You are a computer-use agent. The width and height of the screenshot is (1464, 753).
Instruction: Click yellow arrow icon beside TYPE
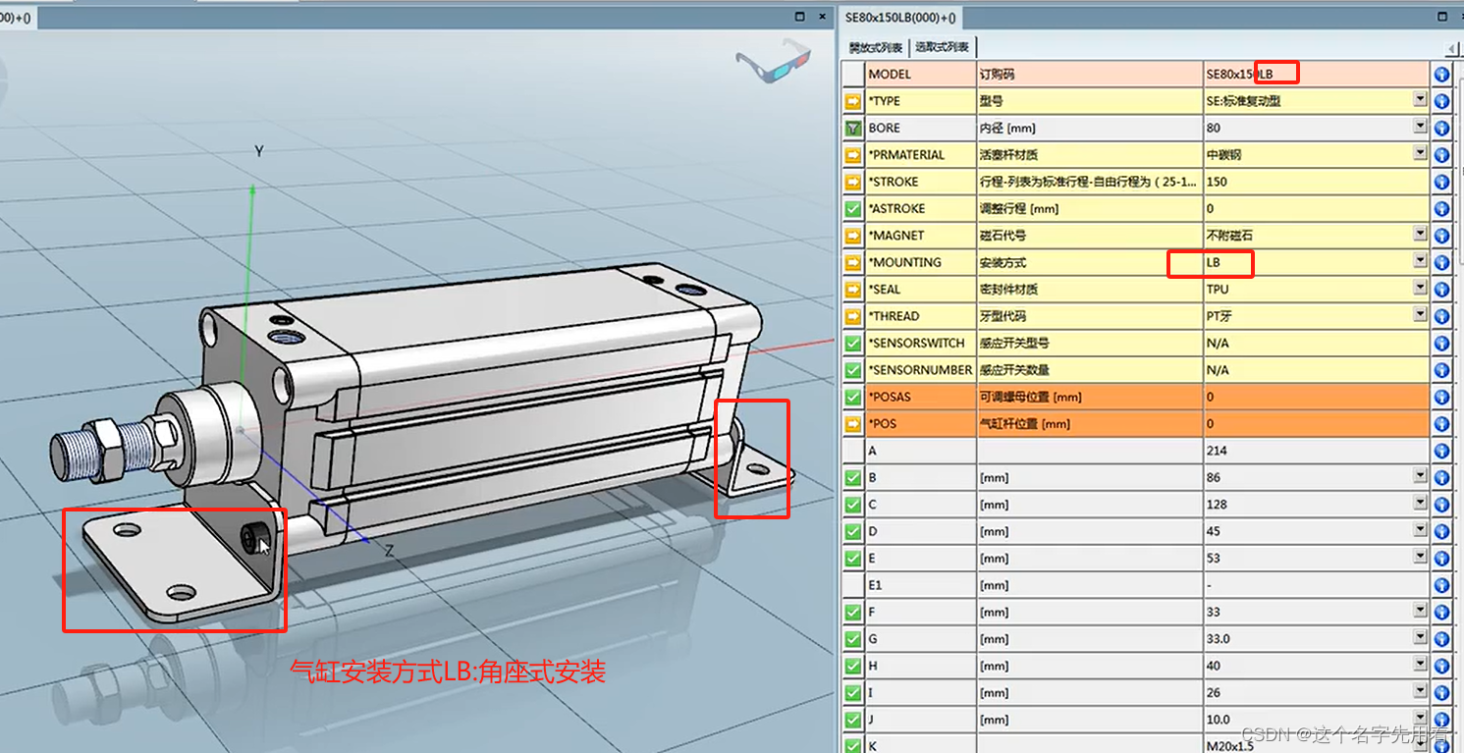[852, 100]
